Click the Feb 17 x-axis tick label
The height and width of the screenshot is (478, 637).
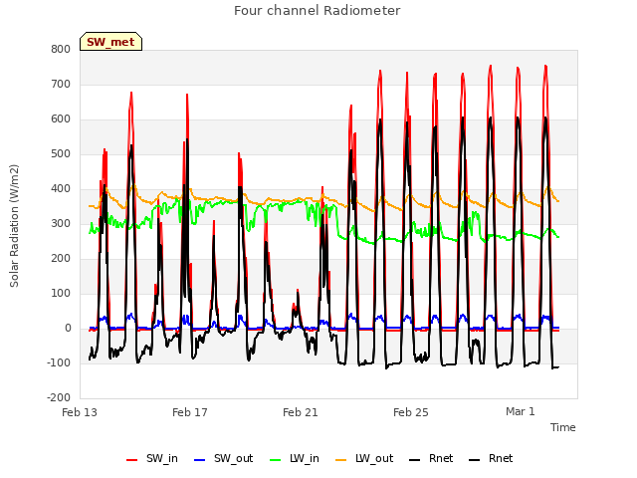190,412
